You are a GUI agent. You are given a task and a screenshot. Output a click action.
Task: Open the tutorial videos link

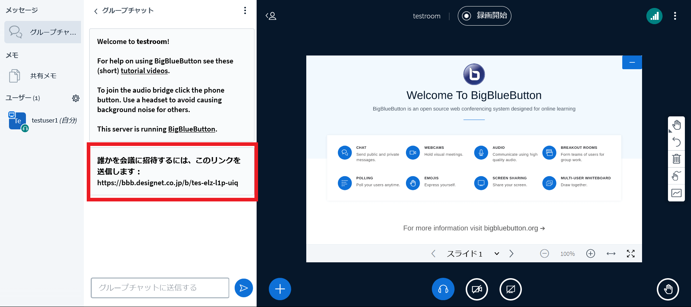[144, 71]
